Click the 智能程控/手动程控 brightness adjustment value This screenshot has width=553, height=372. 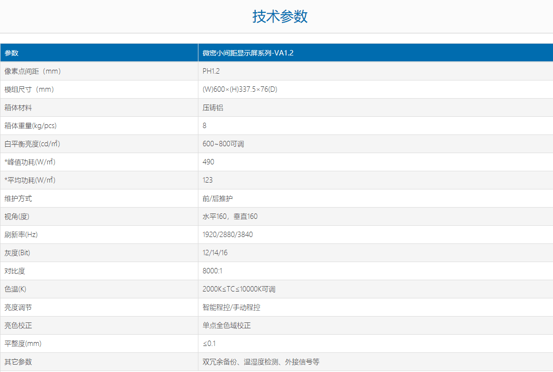coord(231,307)
